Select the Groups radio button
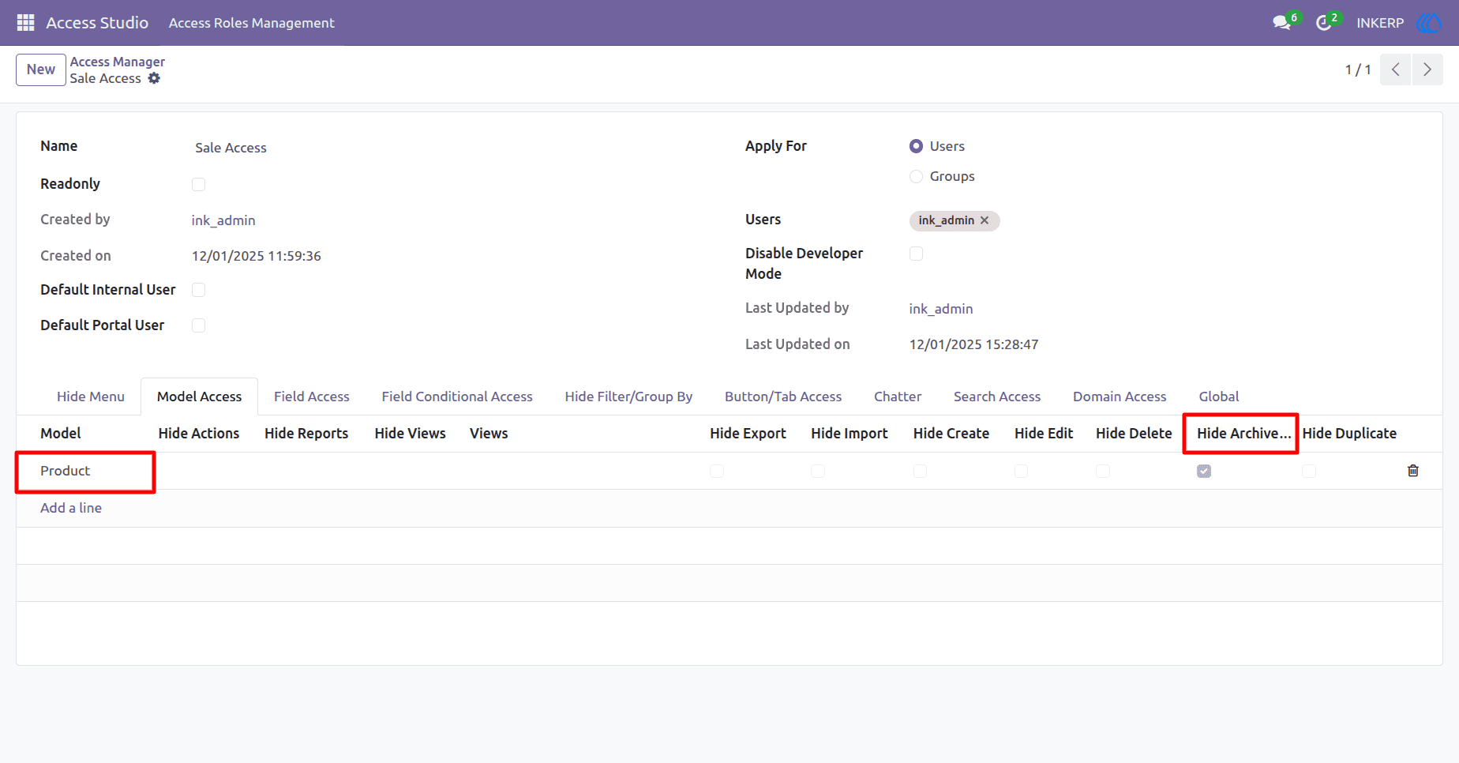Image resolution: width=1459 pixels, height=763 pixels. pos(916,176)
